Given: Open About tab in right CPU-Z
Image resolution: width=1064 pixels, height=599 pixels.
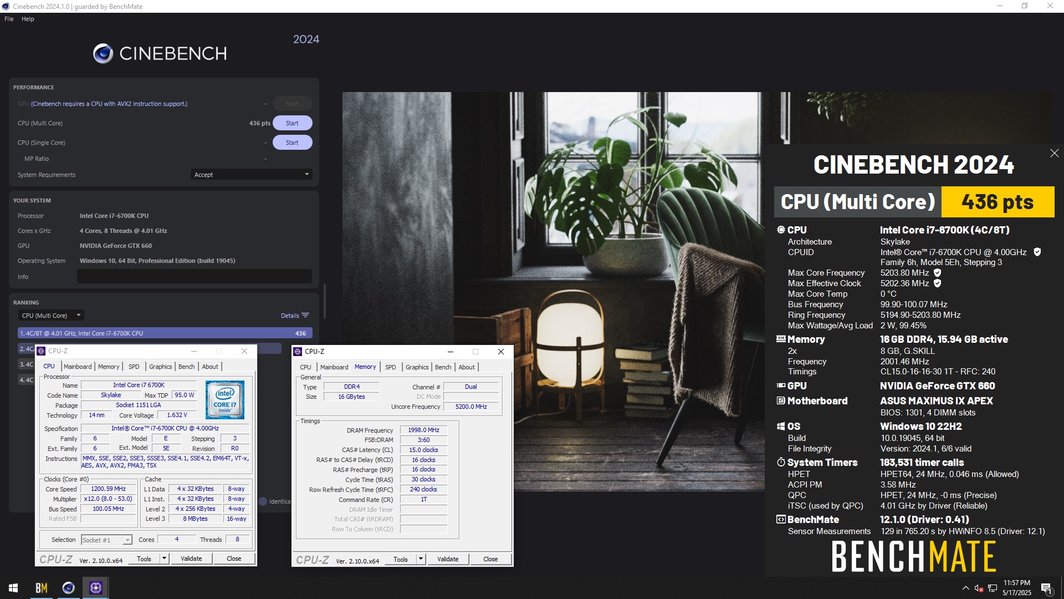Looking at the screenshot, I should (x=467, y=367).
